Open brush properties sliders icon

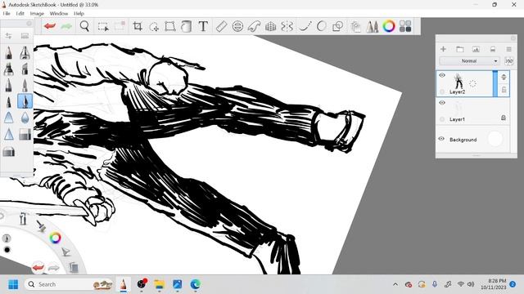pos(9,36)
